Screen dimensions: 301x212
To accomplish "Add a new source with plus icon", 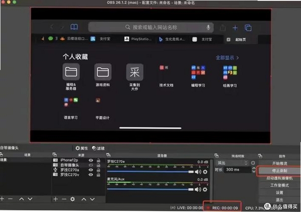I will click(56, 199).
